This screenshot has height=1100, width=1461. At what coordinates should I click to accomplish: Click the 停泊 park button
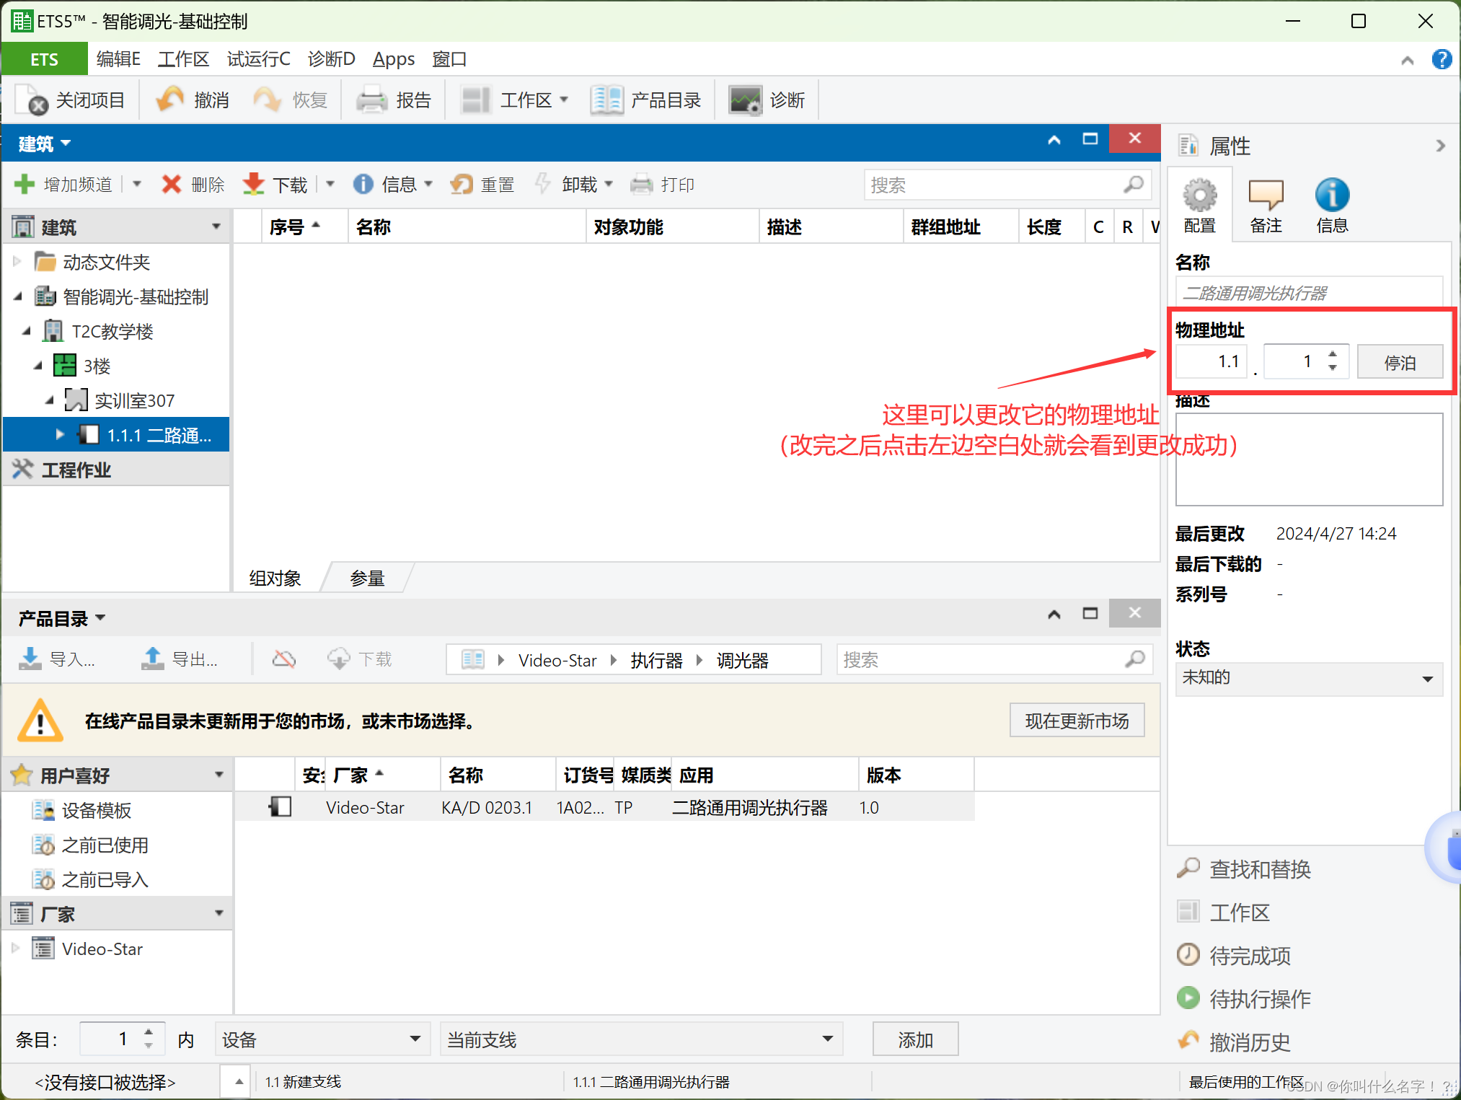[x=1399, y=362]
